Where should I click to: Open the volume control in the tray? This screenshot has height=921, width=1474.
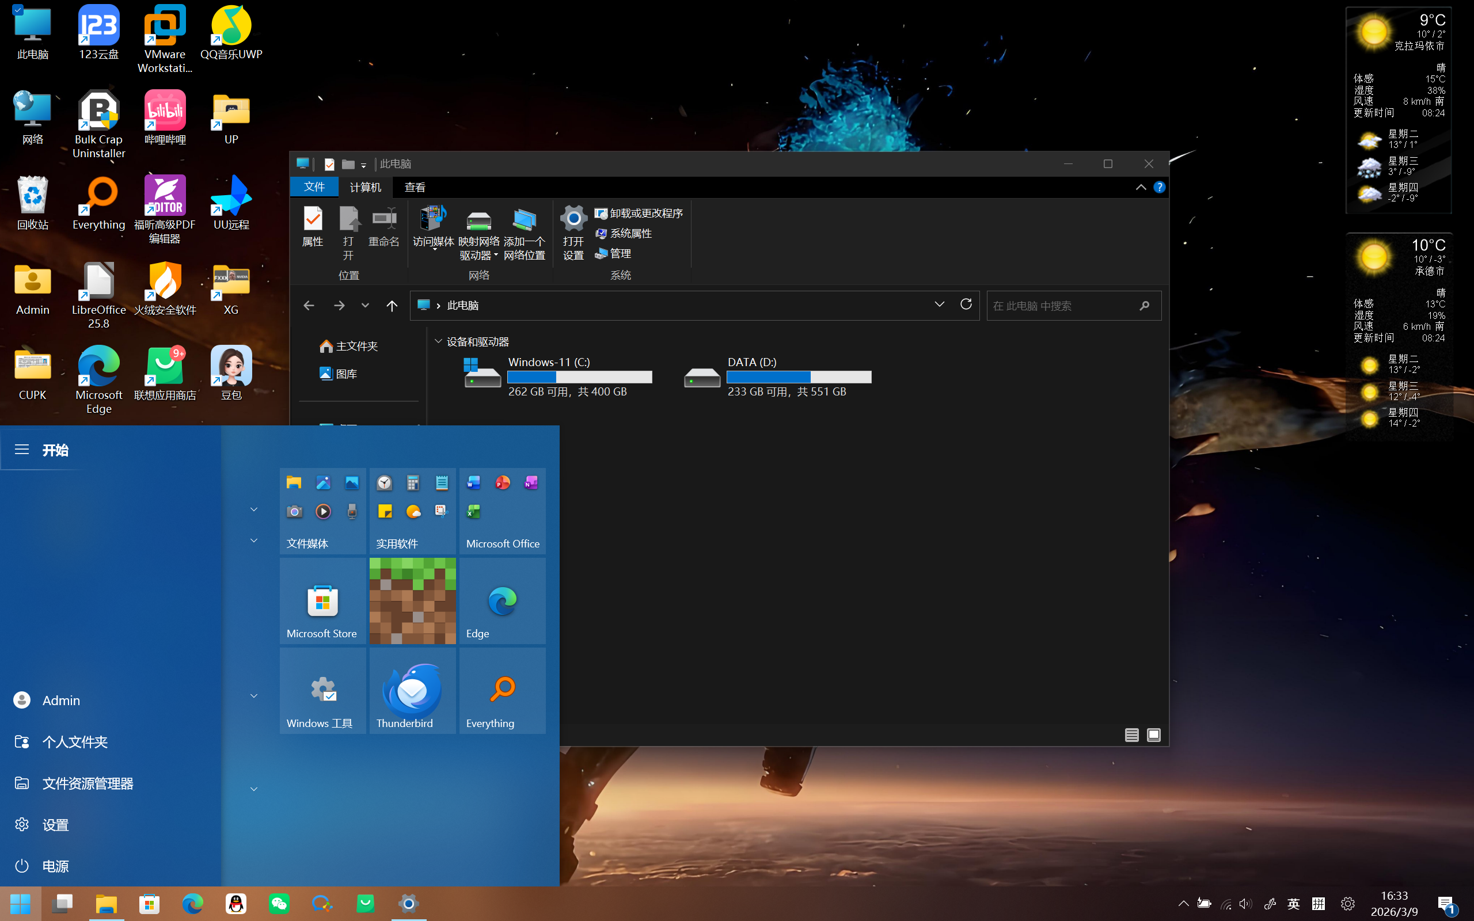pos(1245,904)
